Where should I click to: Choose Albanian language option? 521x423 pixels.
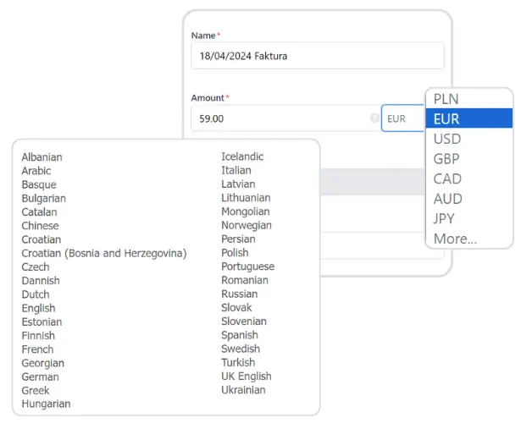tap(42, 157)
